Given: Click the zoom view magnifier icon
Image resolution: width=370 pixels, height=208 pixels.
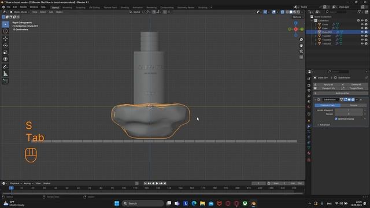Looking at the screenshot, I should 301,40.
